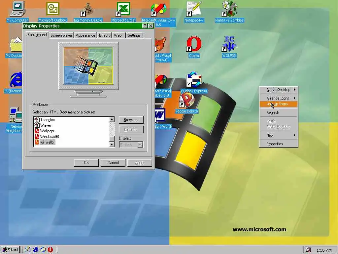Click the Browse... button
338x254 pixels.
(131, 120)
